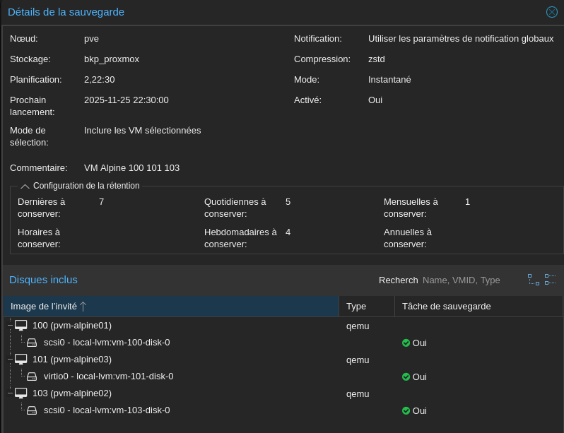Click the list-view icon beside search
564x433 pixels.
[551, 280]
